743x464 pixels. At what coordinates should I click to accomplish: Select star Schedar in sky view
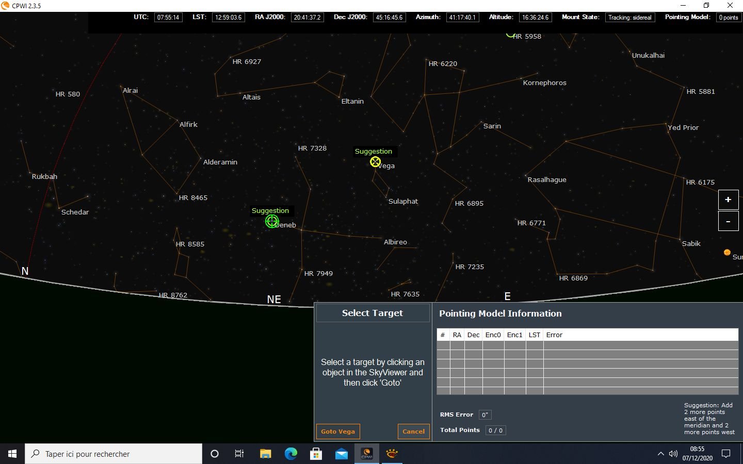pos(75,212)
